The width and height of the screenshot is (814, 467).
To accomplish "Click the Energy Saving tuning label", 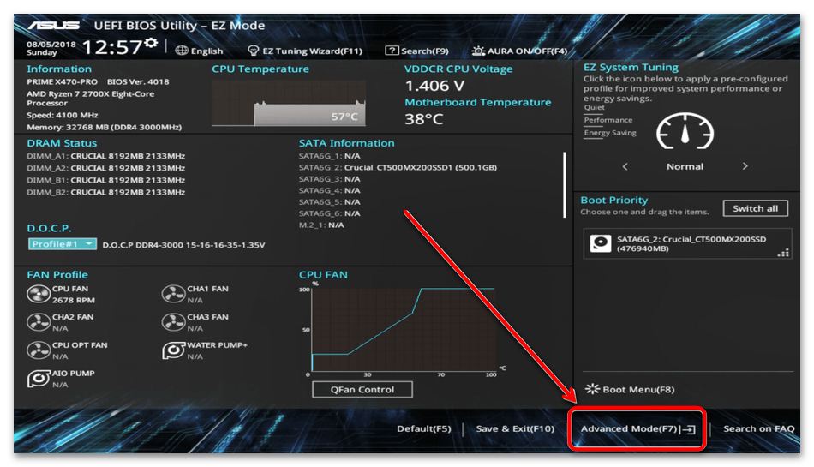I will [610, 132].
